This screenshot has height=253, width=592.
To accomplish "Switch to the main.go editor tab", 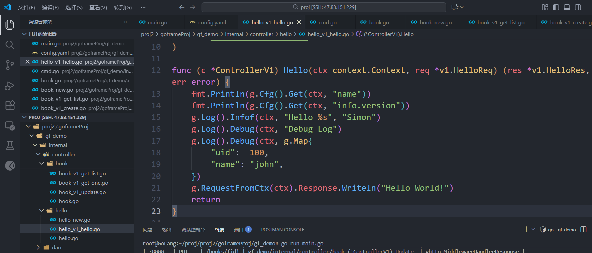I will [157, 22].
